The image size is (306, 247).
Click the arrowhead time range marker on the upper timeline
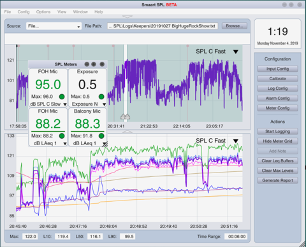tap(126, 116)
